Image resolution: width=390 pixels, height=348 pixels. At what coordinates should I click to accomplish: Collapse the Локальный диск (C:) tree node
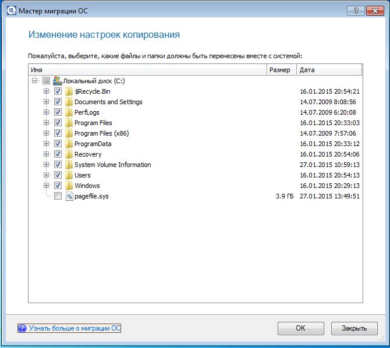[x=34, y=80]
